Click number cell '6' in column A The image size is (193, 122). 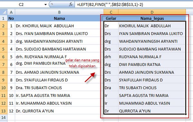click(11, 64)
